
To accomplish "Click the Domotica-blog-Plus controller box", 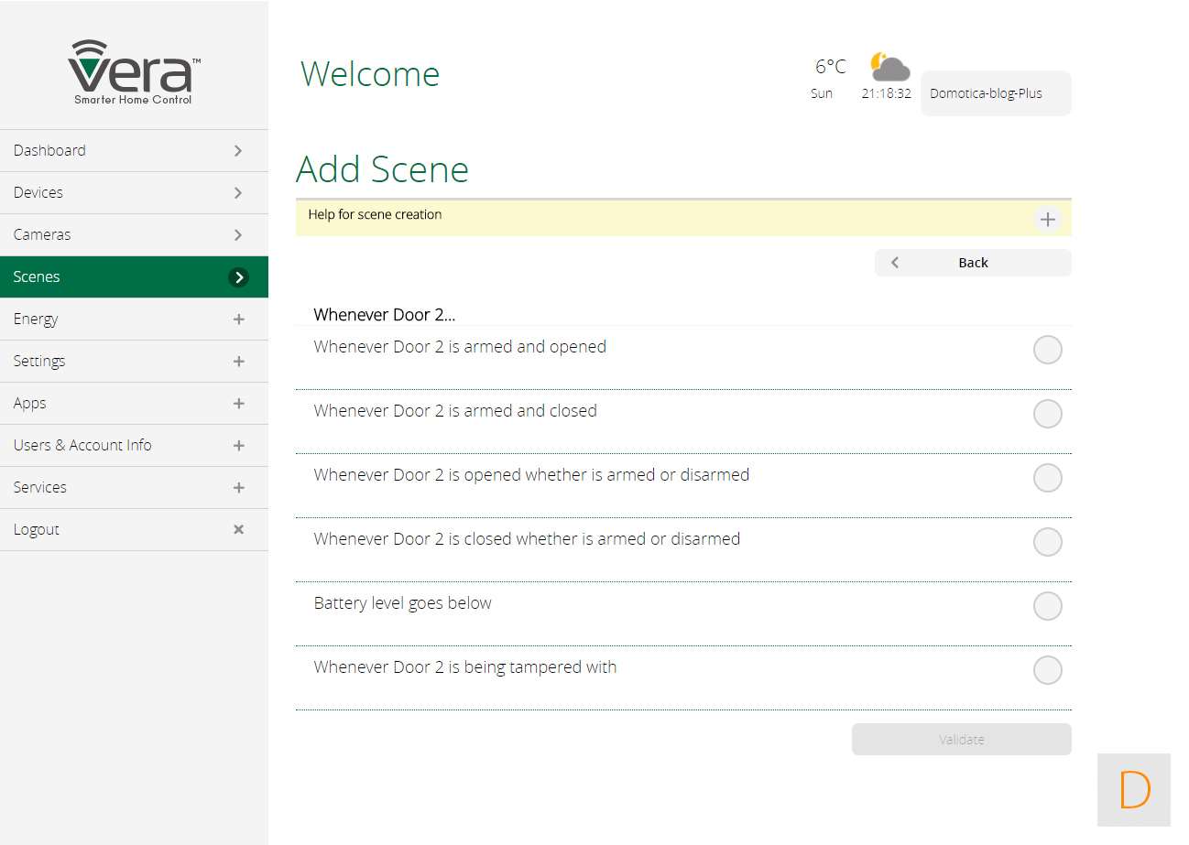I will click(995, 93).
